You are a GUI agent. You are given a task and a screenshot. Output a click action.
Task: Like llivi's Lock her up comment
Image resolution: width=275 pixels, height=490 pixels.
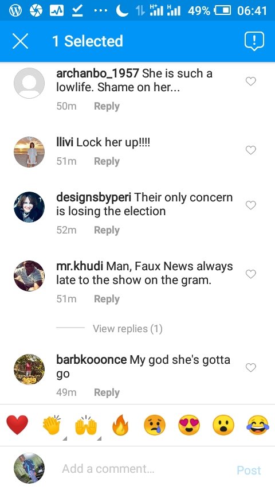point(251,150)
